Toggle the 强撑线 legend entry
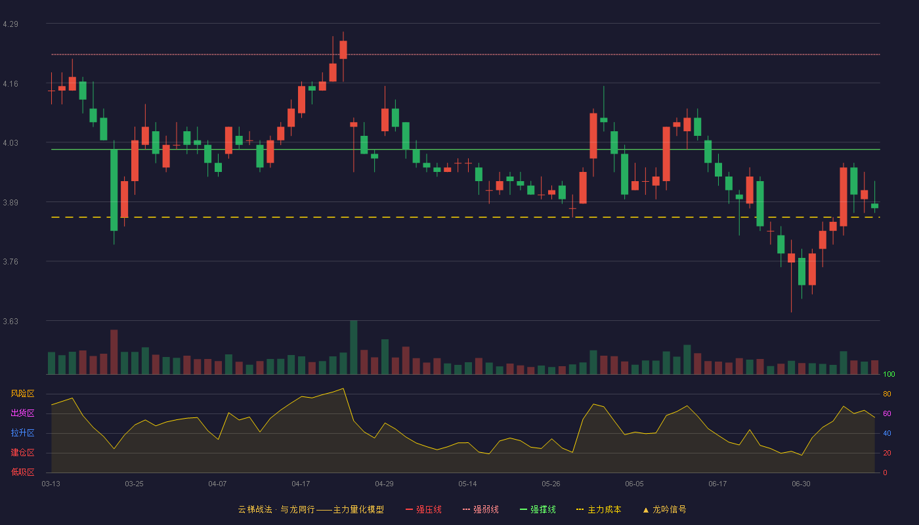Viewport: 919px width, 525px height. coord(538,509)
